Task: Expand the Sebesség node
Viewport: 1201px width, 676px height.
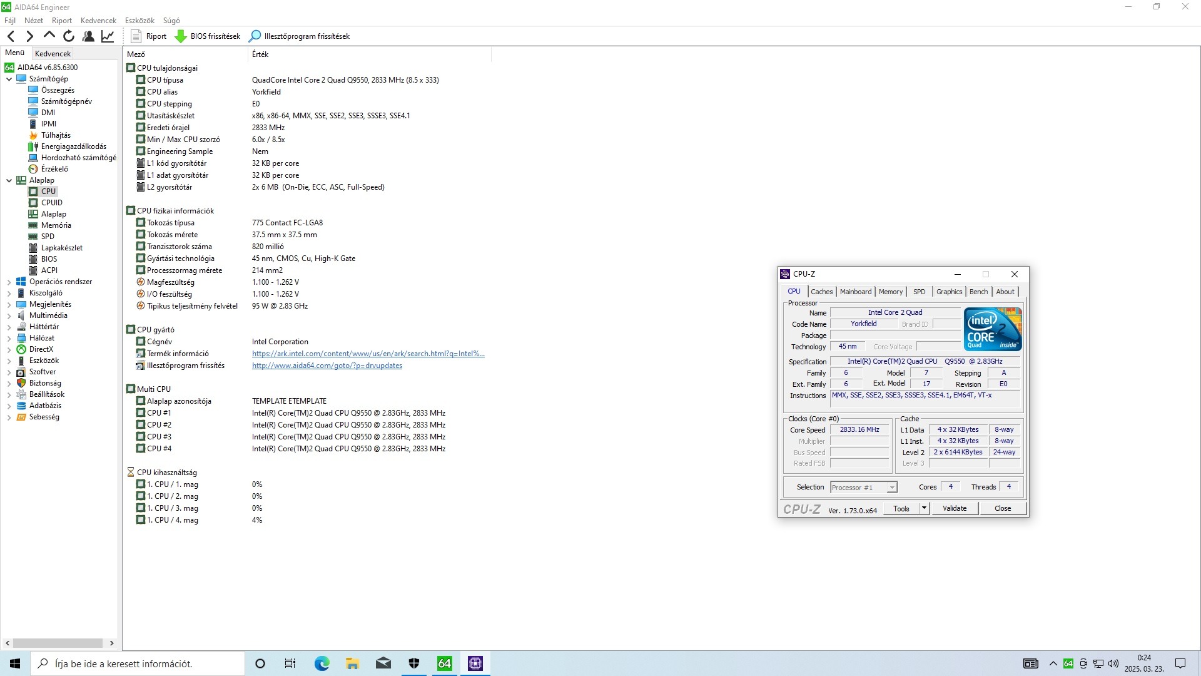Action: 9,417
